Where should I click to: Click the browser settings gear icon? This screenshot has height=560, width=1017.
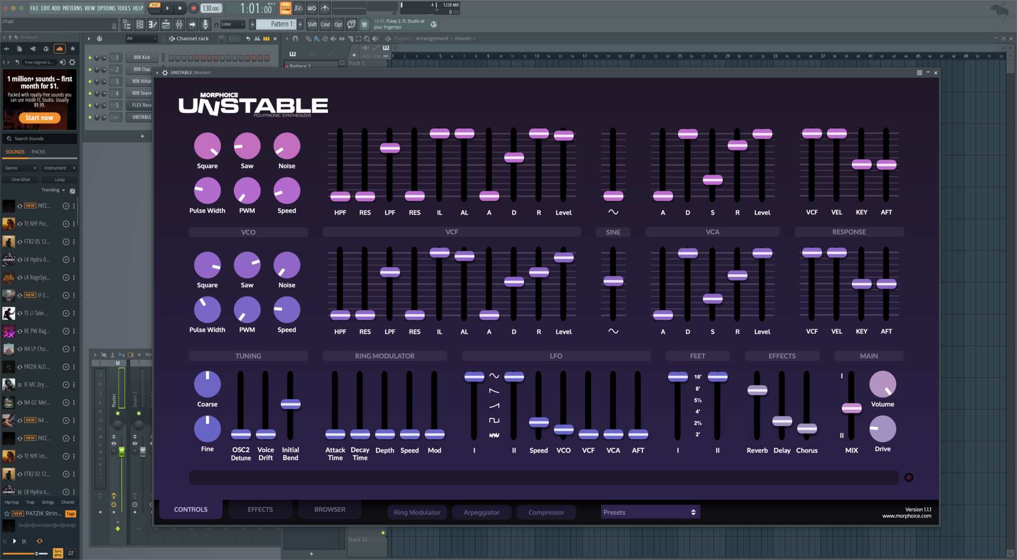coord(73,62)
